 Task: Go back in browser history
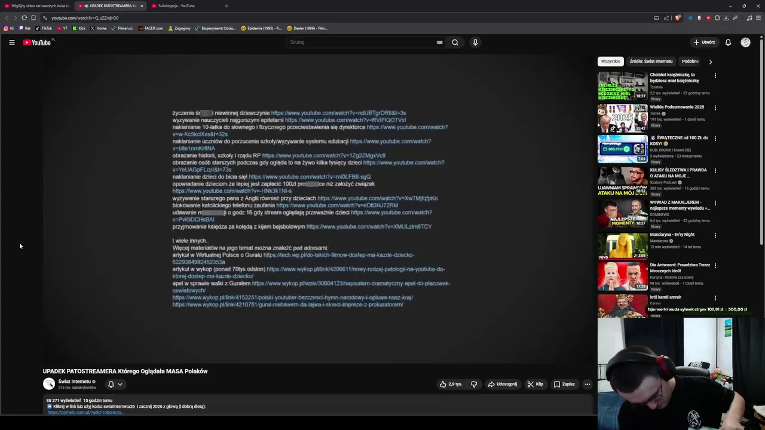[7, 18]
